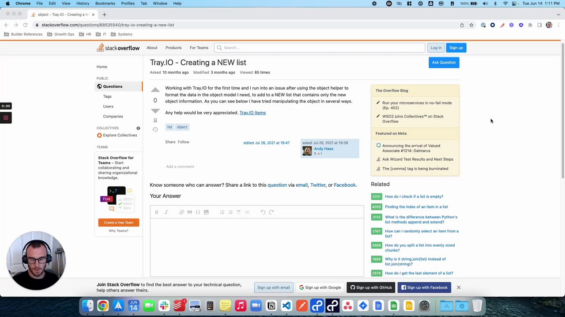Image resolution: width=565 pixels, height=317 pixels.
Task: Click the page vertical scrollbar
Action: coord(562,110)
